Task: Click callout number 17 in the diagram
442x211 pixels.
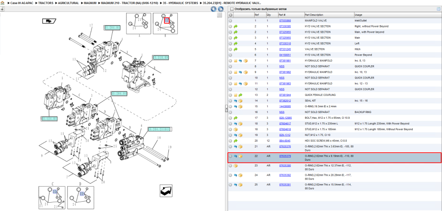Action: [91, 25]
